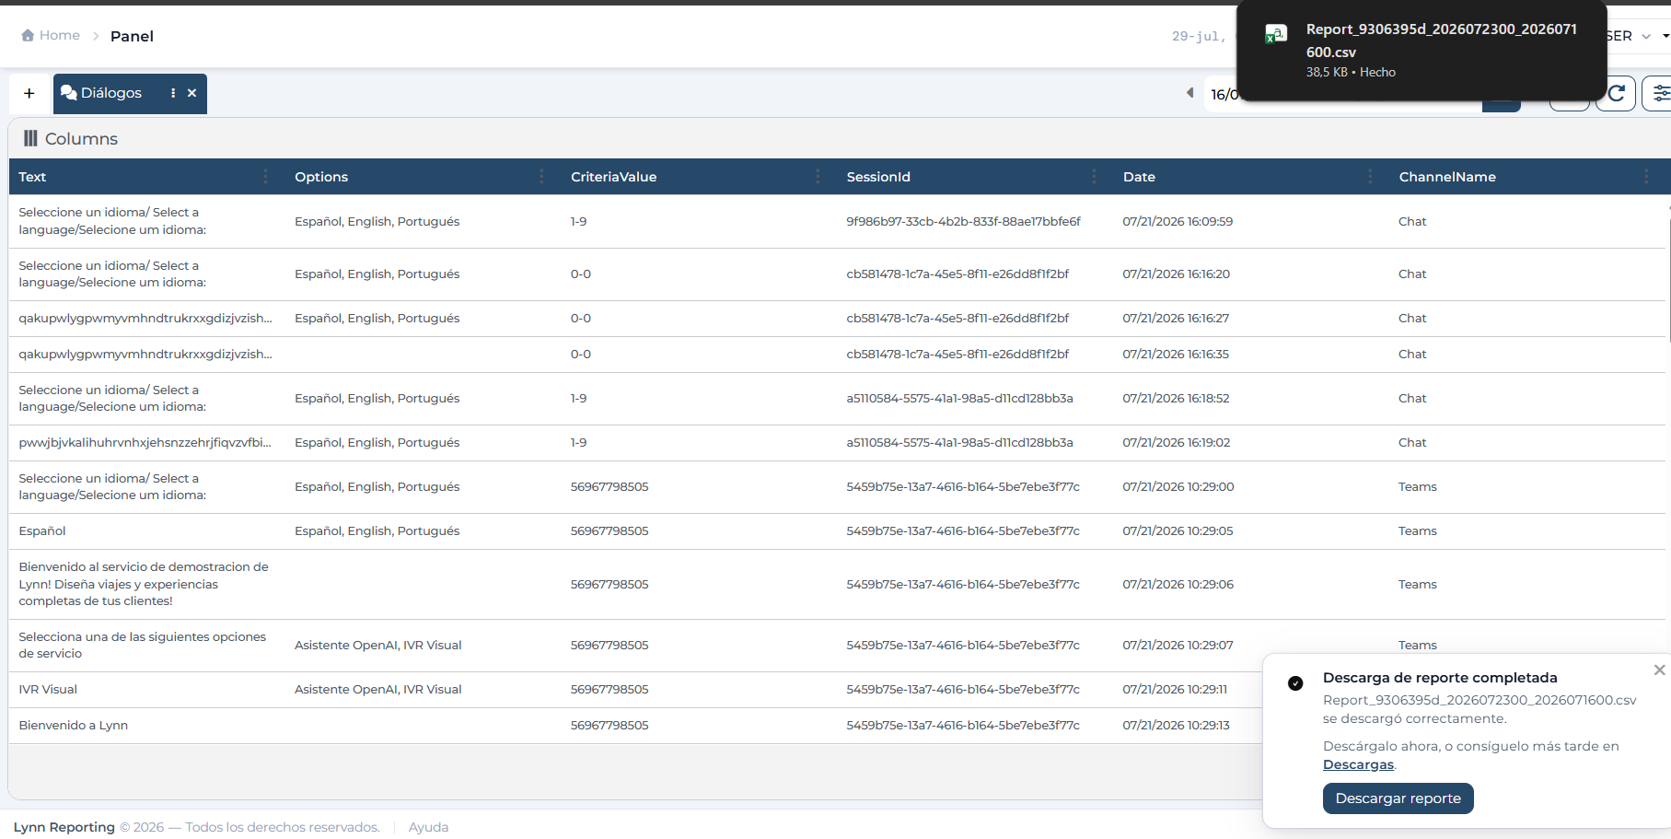
Task: Open the Date column menu dots
Action: point(1370,177)
